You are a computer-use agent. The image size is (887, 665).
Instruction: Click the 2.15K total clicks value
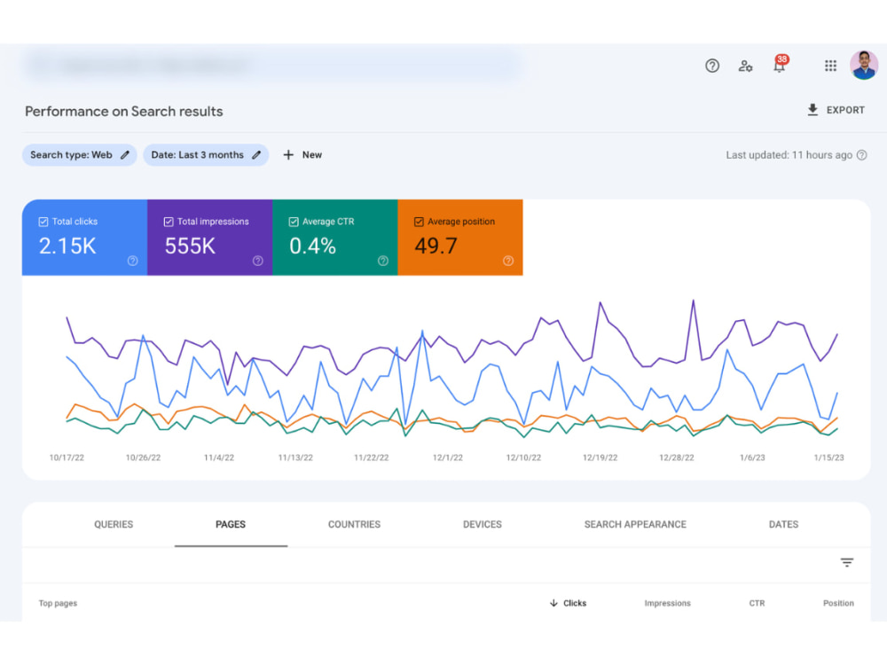click(67, 246)
